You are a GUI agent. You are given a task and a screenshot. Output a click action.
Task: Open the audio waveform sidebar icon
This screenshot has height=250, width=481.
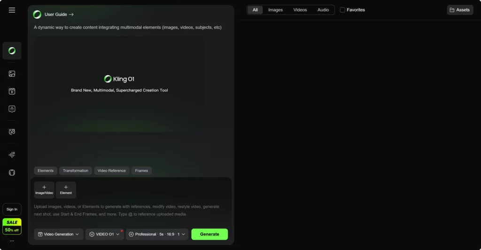[x=12, y=155]
